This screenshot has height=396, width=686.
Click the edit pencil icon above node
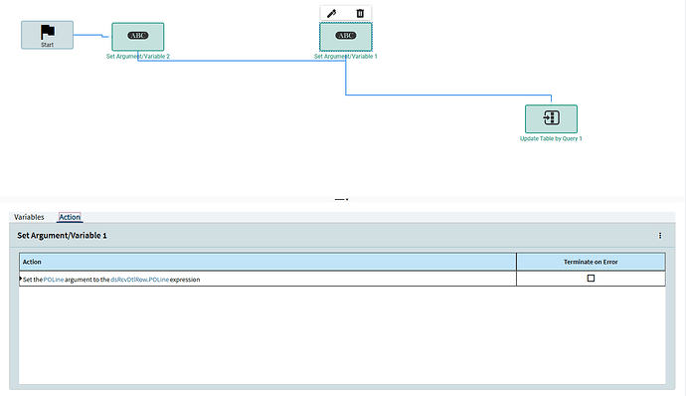[x=332, y=13]
